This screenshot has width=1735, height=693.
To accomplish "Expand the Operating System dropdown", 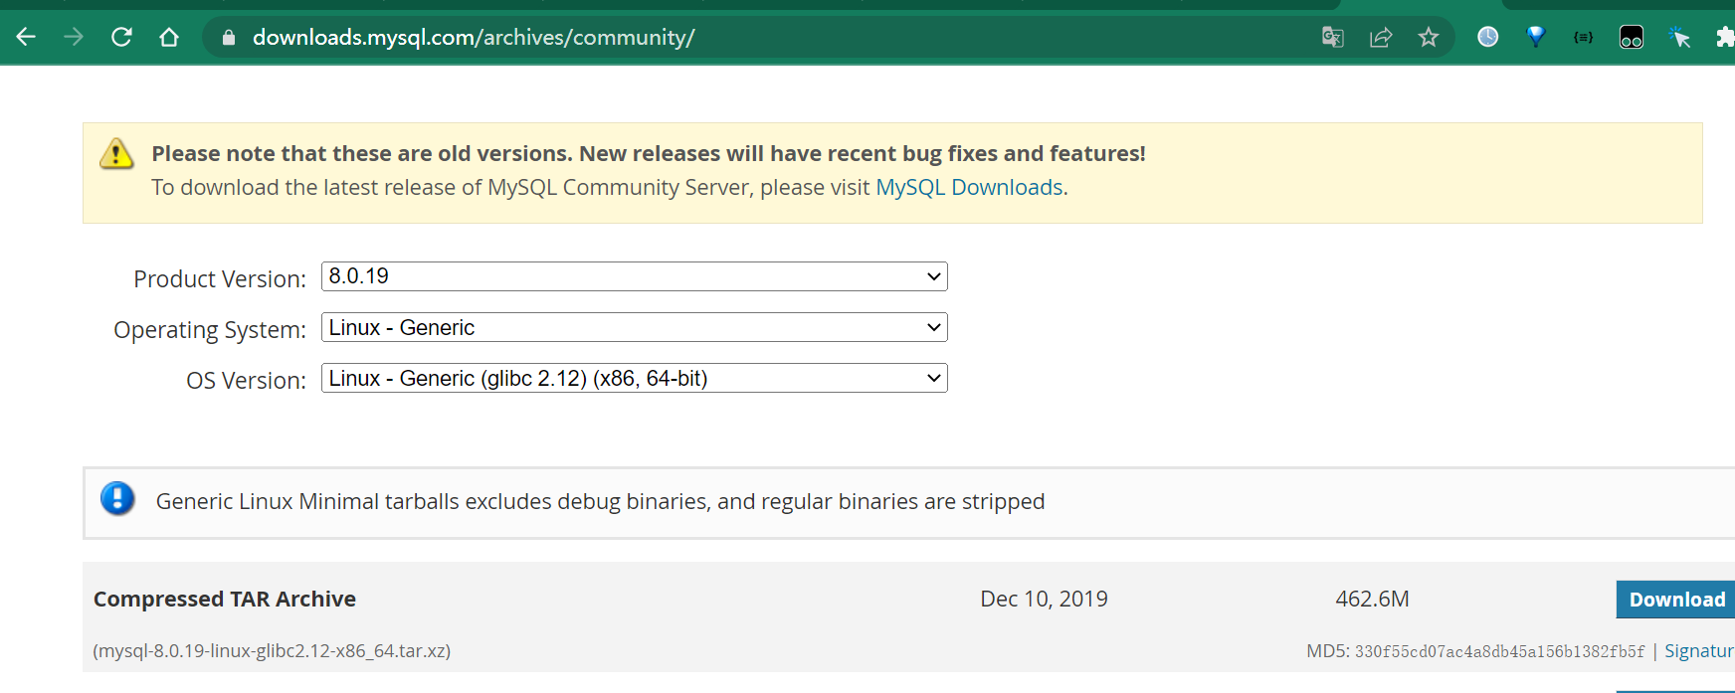I will (x=634, y=328).
